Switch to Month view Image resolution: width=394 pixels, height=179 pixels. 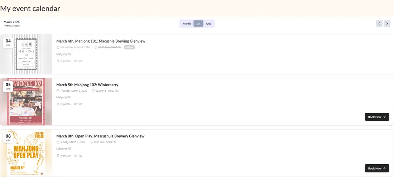pos(187,24)
